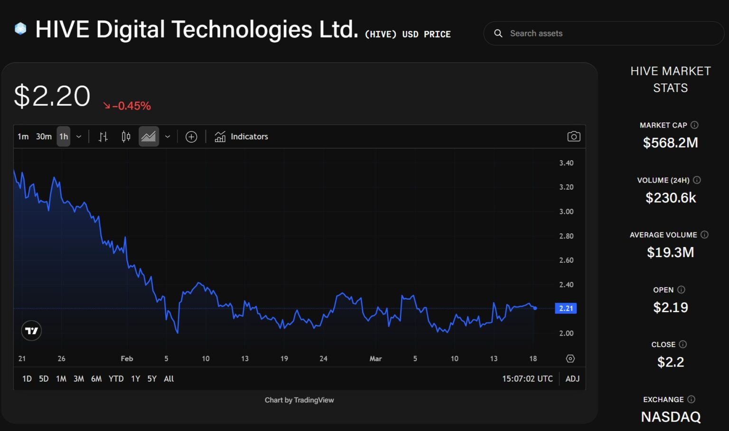Select the candlestick chart style icon
The width and height of the screenshot is (729, 431).
(x=126, y=137)
